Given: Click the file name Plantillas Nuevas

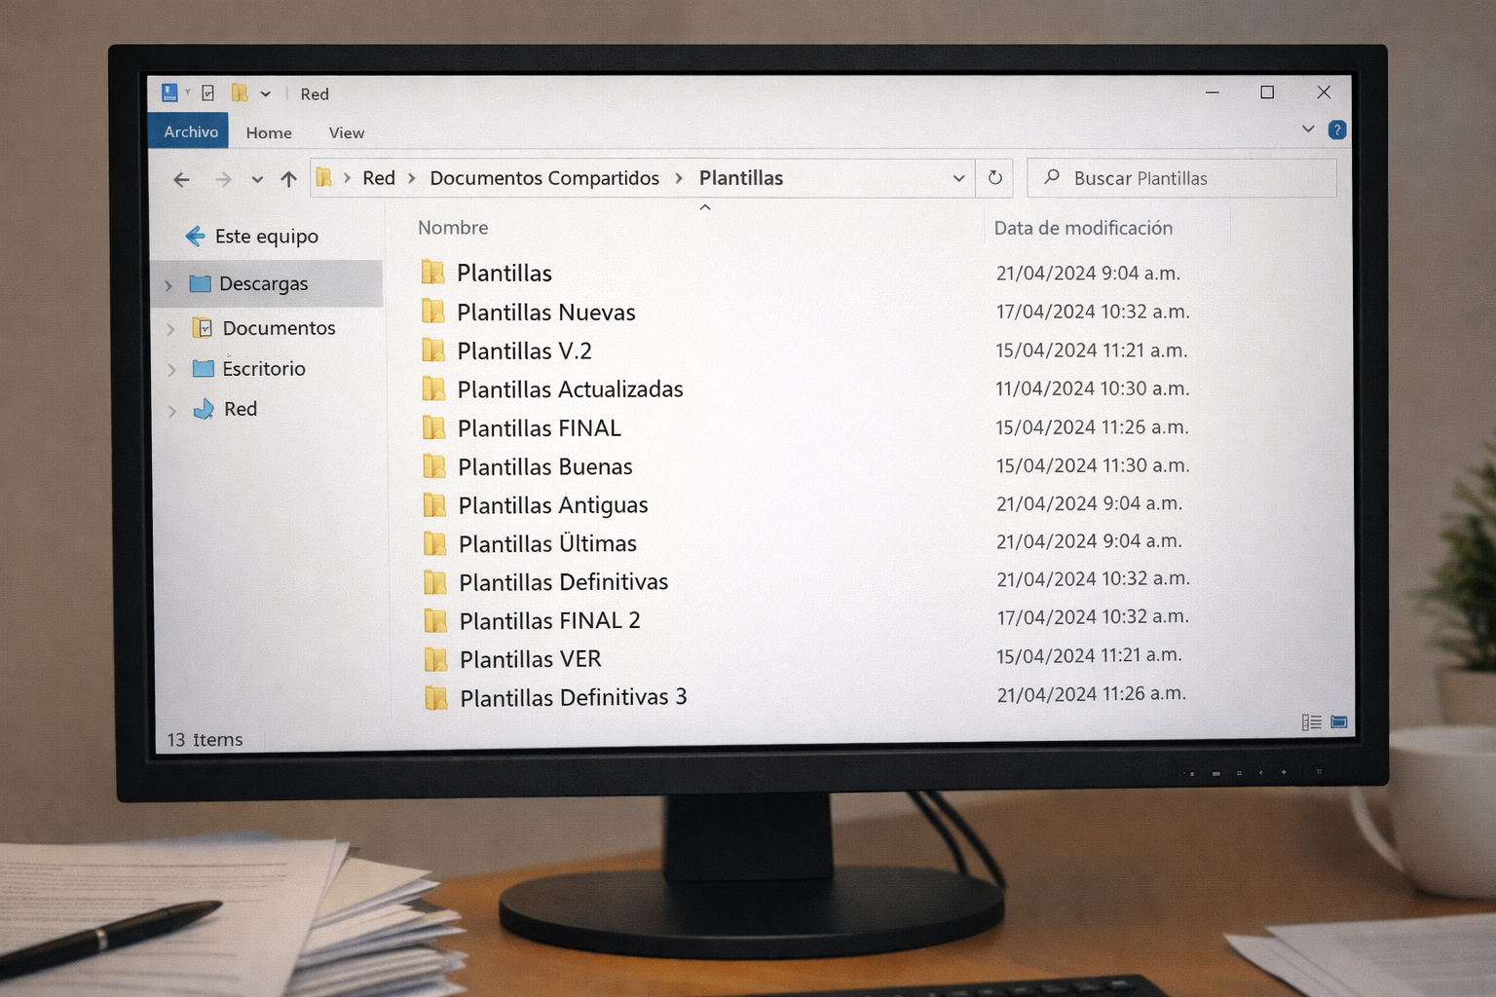Looking at the screenshot, I should pyautogui.click(x=546, y=313).
